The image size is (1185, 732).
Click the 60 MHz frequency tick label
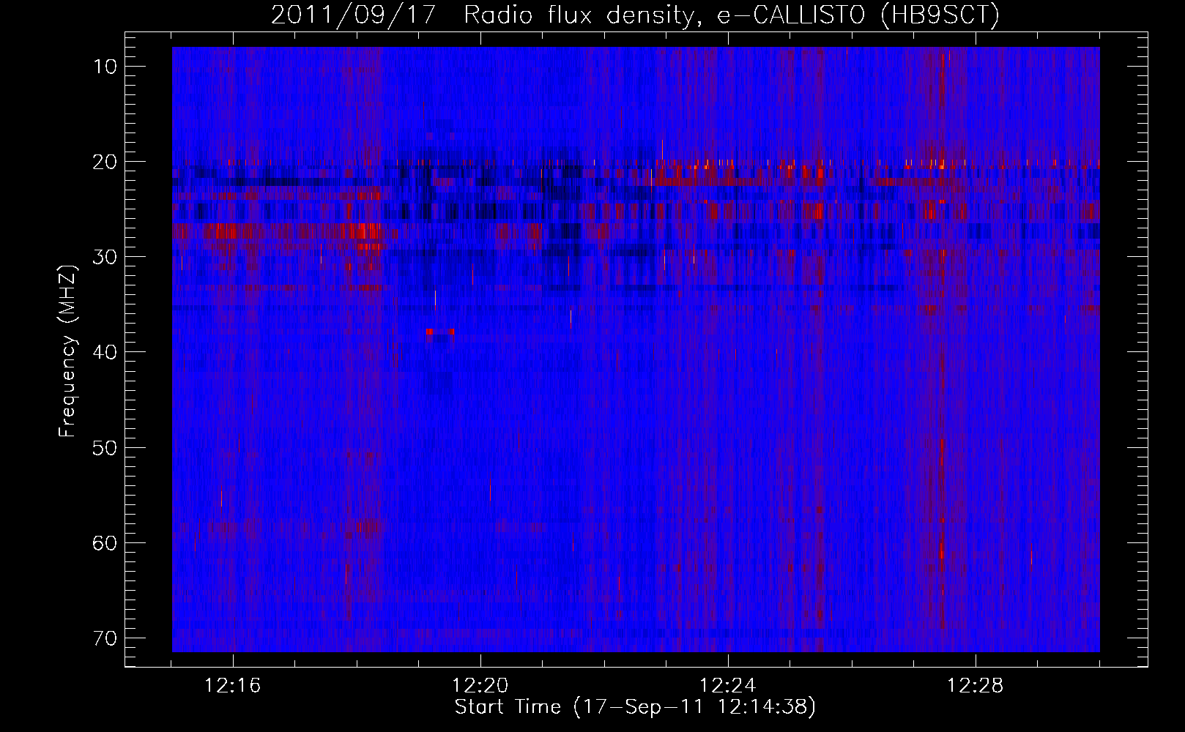coord(105,542)
